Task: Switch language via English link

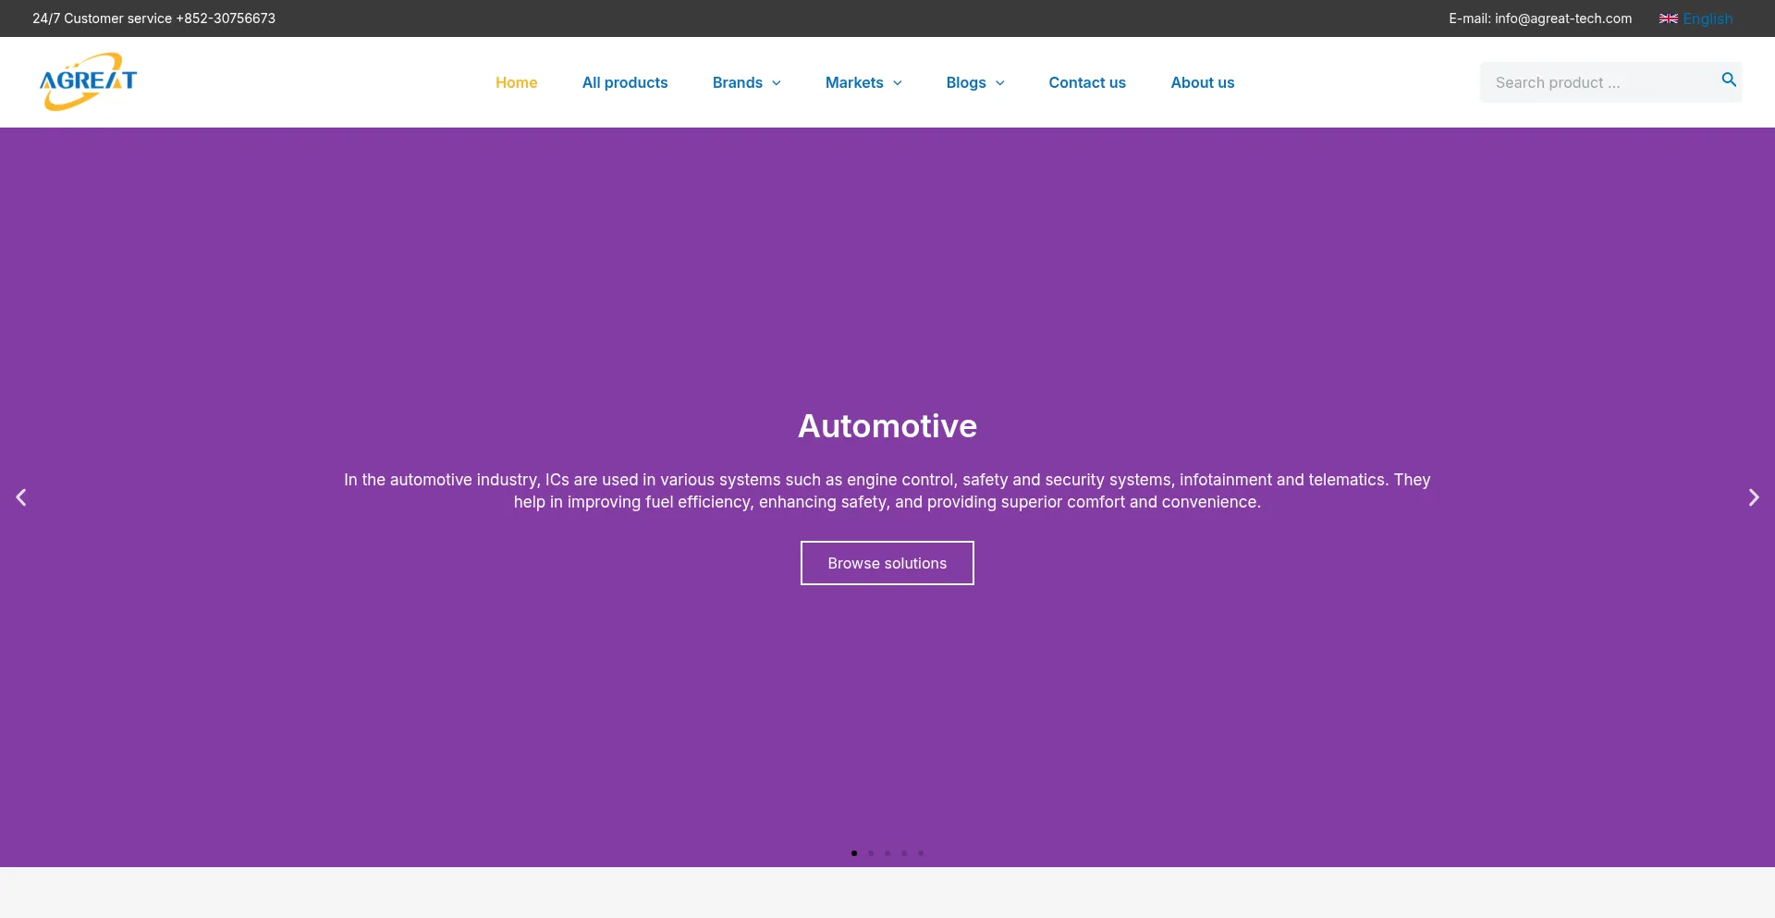Action: click(x=1708, y=18)
